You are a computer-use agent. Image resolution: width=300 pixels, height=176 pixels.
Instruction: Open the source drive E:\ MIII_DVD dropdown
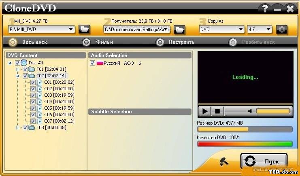(x=71, y=30)
